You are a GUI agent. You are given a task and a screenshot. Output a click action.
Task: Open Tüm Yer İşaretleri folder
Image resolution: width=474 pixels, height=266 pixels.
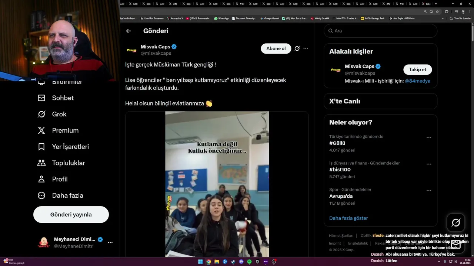[x=461, y=18]
